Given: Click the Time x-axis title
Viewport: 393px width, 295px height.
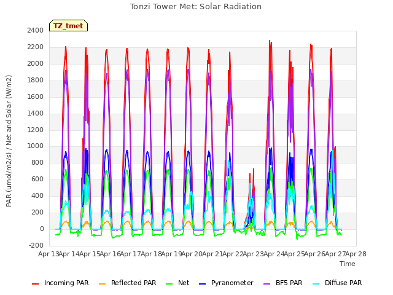Looking at the screenshot, I should coord(348,264).
